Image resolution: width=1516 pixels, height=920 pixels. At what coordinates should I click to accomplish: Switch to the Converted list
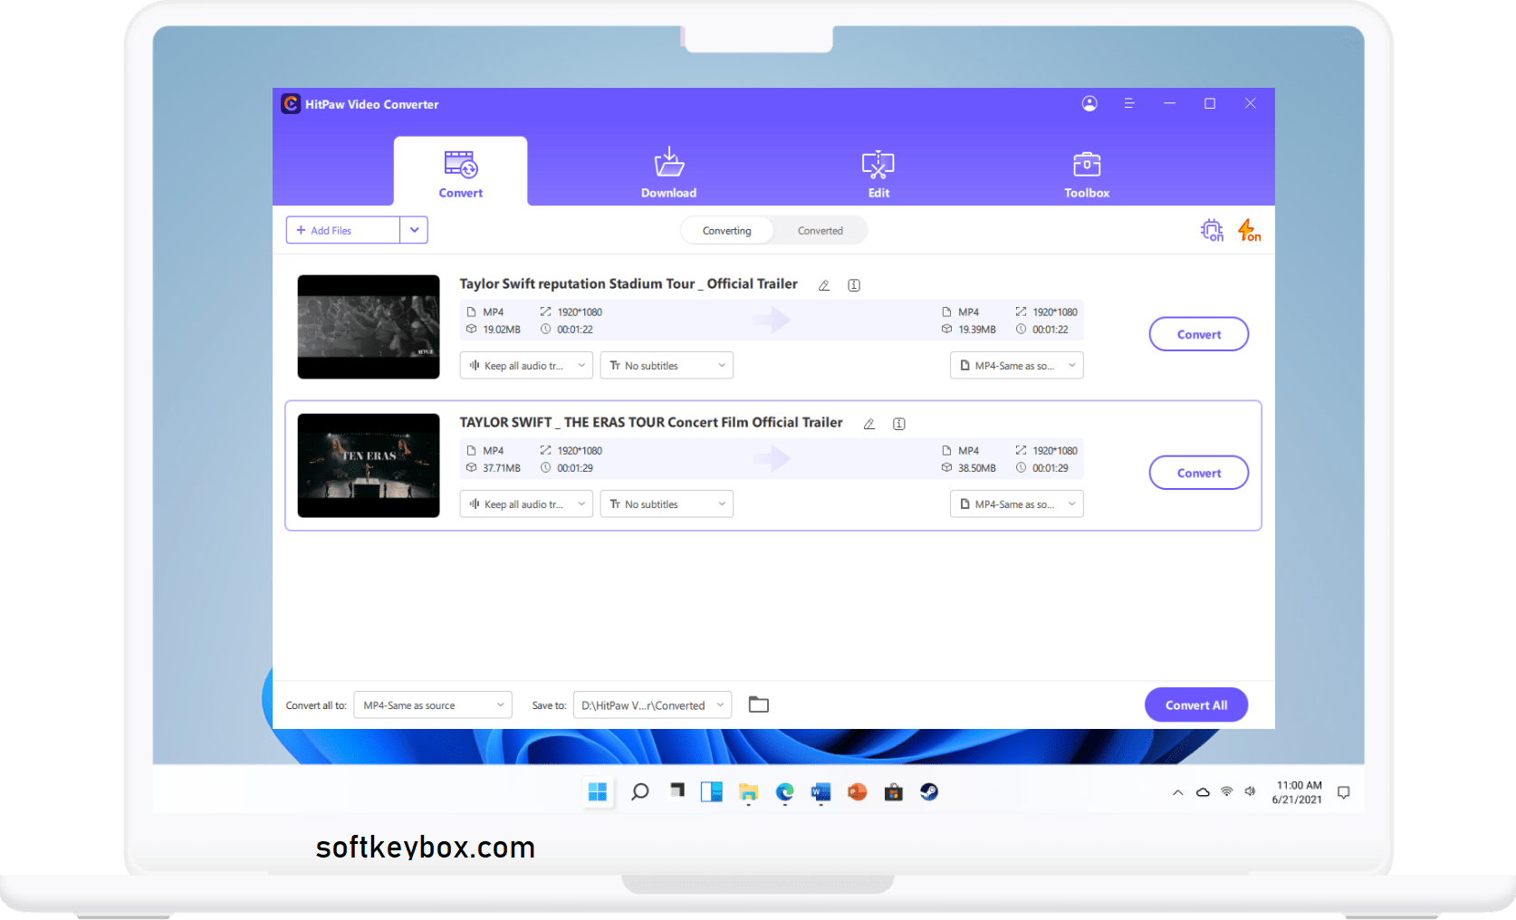(x=820, y=230)
